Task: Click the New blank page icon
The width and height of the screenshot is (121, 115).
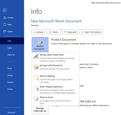Action: click(5, 24)
